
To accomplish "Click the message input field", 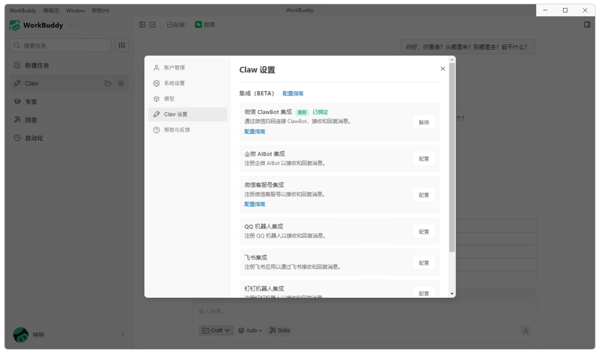I will pyautogui.click(x=365, y=311).
